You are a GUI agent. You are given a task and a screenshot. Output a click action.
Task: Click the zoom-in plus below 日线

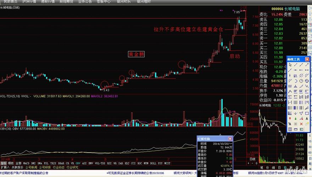tap(248, 163)
